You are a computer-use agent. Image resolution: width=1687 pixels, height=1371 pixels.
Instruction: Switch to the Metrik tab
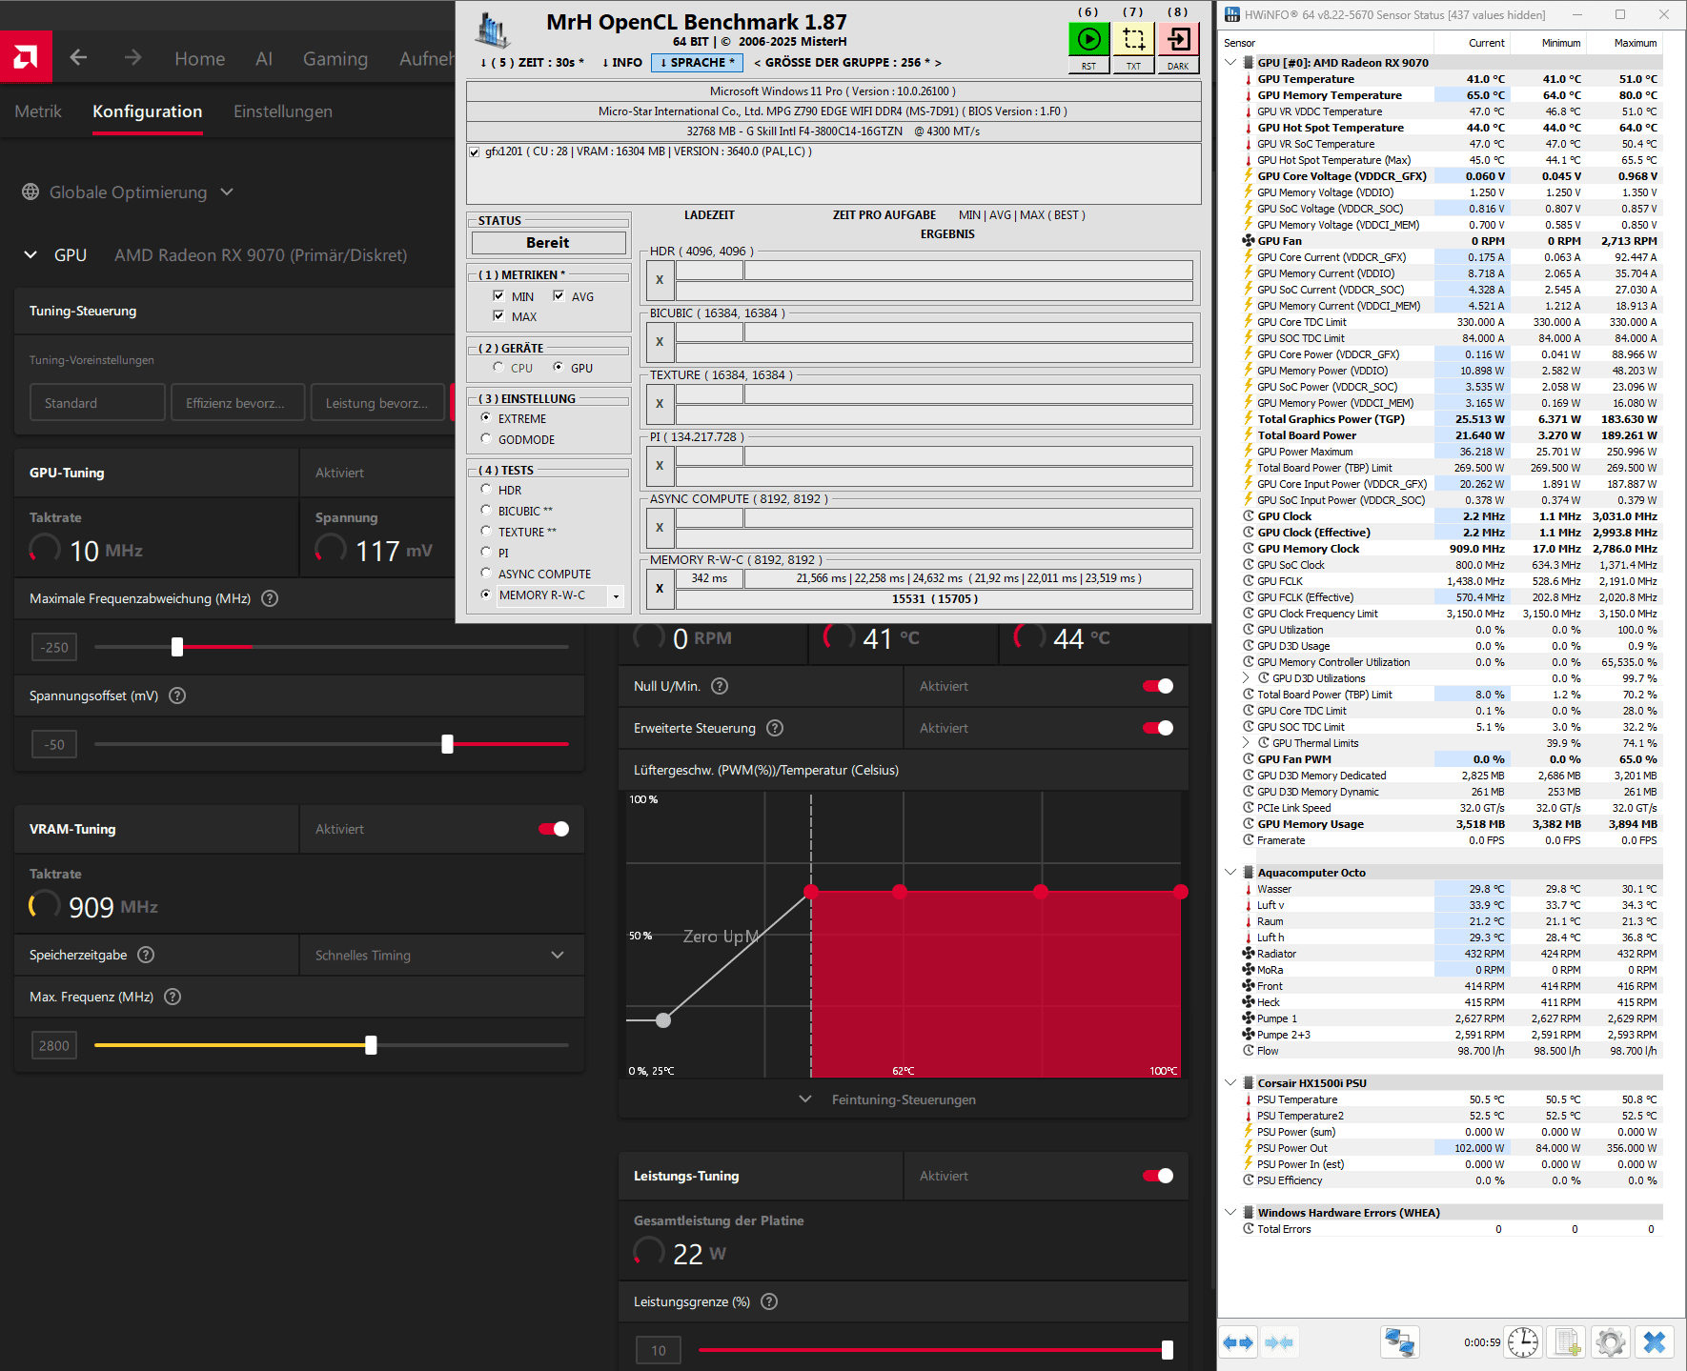[x=38, y=111]
